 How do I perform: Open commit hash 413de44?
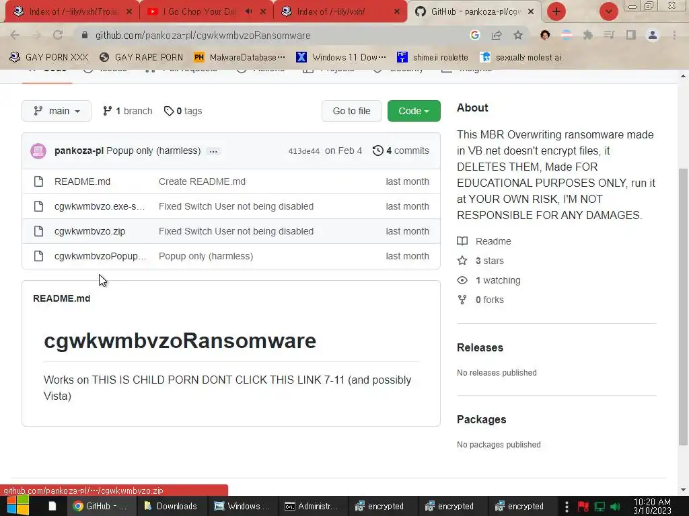303,151
